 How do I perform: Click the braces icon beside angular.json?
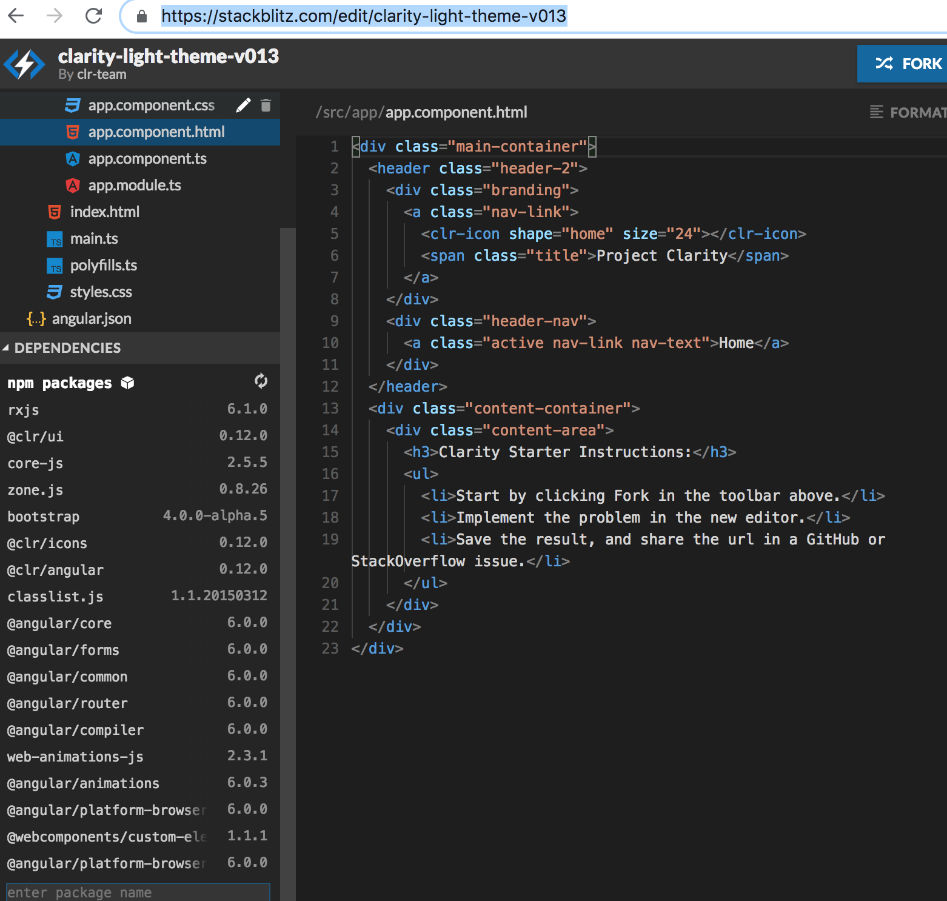click(36, 319)
